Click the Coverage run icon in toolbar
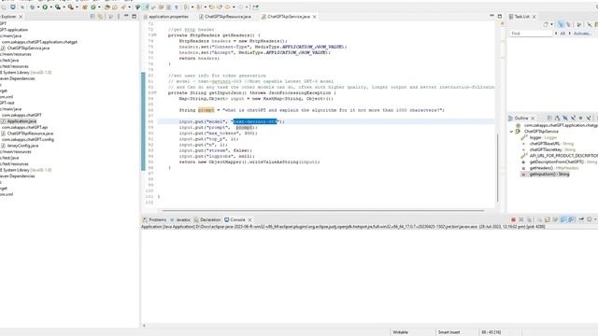The width and height of the screenshot is (598, 336). 58,7
